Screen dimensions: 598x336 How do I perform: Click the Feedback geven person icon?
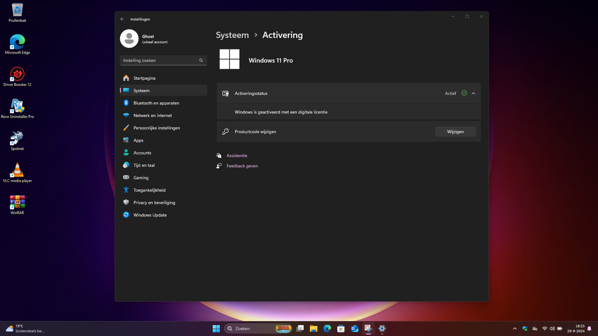219,166
